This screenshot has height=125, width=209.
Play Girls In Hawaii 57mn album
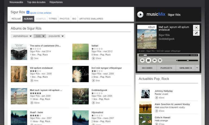[157, 124]
